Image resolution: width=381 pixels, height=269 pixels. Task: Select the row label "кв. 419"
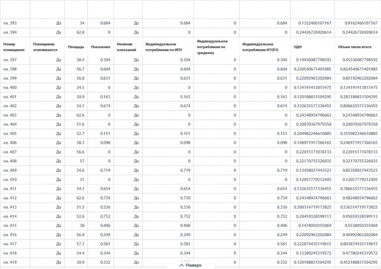click(10, 262)
